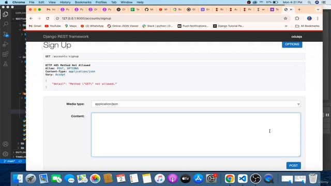Click the OPTIONS button
The image size is (331, 186).
(x=292, y=44)
